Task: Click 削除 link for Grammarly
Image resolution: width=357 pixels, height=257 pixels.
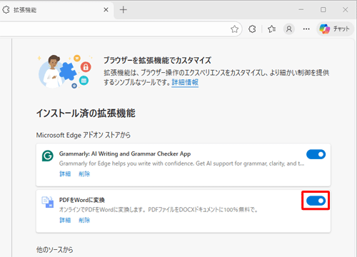Action: pyautogui.click(x=84, y=174)
